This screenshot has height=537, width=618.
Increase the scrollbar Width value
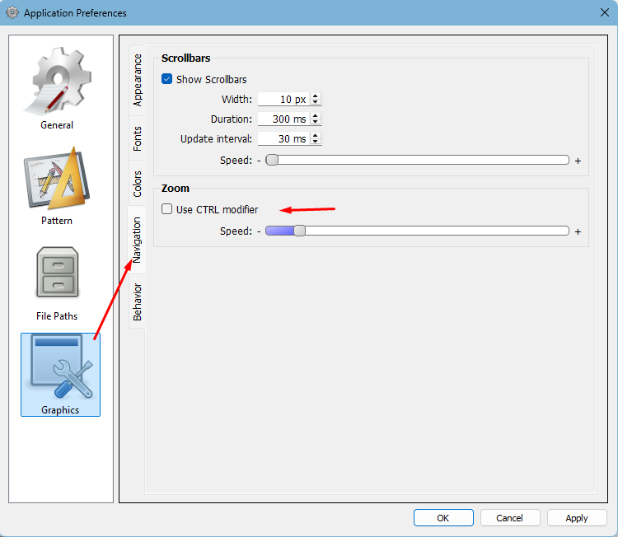pyautogui.click(x=316, y=96)
